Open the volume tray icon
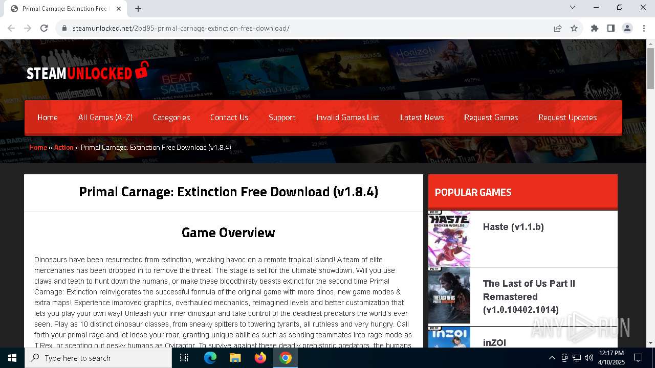 tap(588, 358)
